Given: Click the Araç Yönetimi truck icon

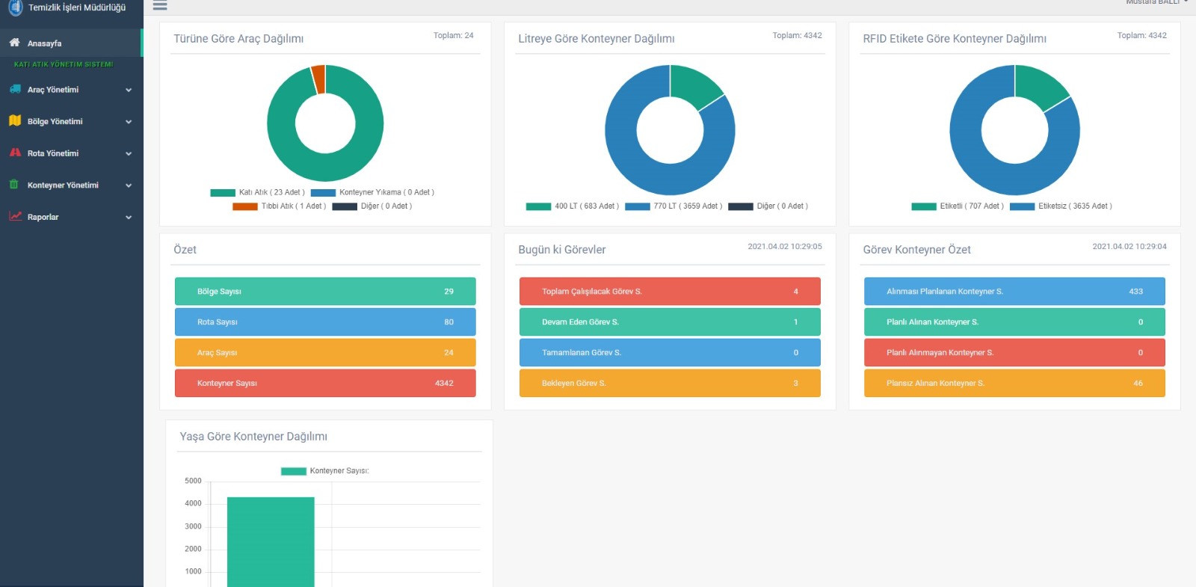Looking at the screenshot, I should pos(15,89).
